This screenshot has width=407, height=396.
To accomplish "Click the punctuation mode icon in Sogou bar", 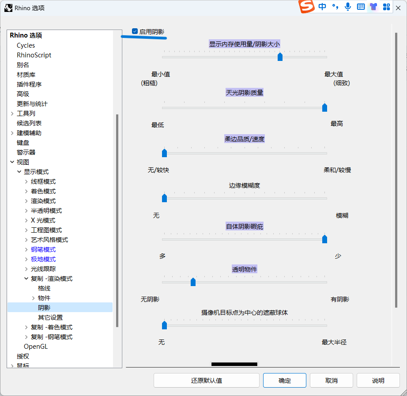I will pyautogui.click(x=335, y=7).
